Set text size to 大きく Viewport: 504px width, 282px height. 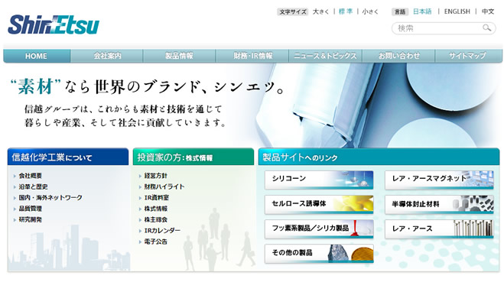coord(320,11)
